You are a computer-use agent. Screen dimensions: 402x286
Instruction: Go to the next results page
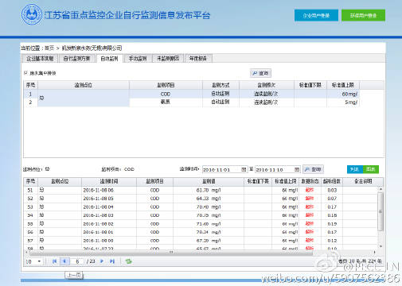pos(102,261)
